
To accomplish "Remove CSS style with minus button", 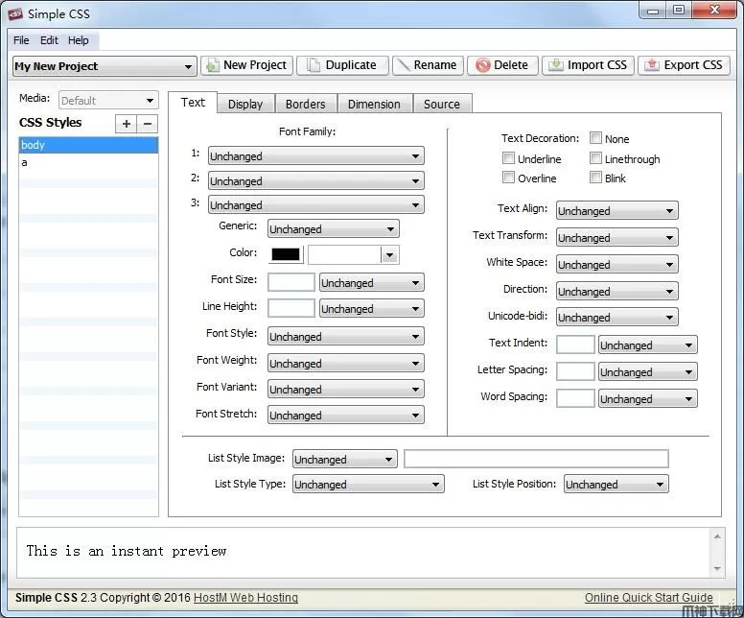I will [x=148, y=124].
